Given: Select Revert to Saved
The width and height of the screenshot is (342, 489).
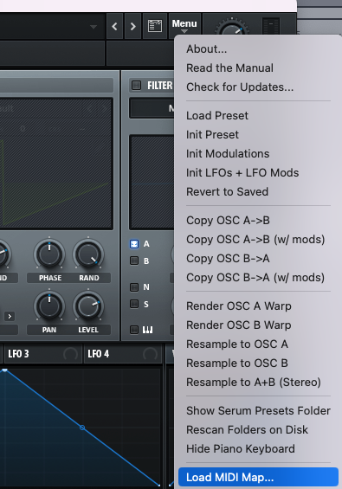Looking at the screenshot, I should point(258,192).
